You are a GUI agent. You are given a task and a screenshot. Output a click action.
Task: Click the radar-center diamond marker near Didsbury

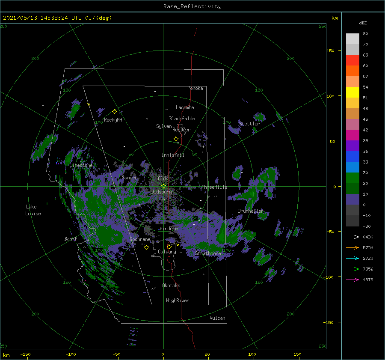point(163,186)
